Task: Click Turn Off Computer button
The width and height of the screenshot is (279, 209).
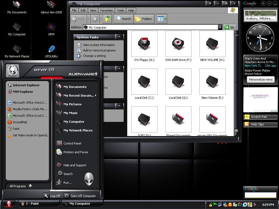Action: [x=80, y=196]
